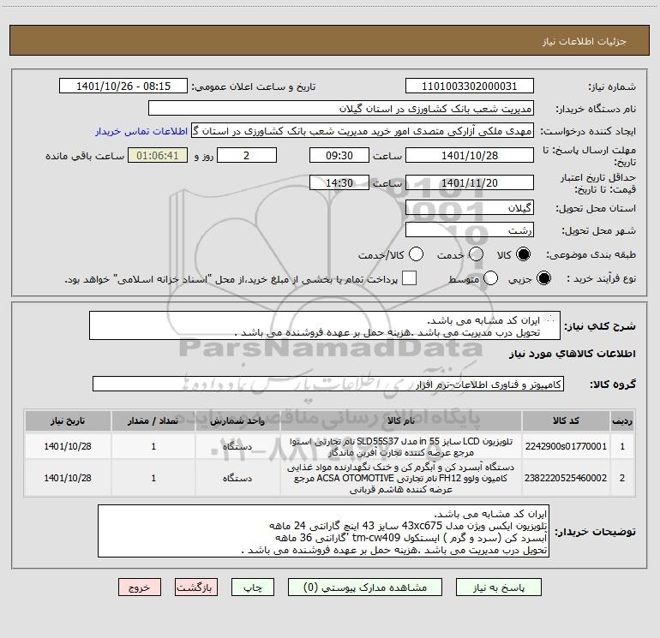Click the بازگشت back button
660x638 pixels.
[196, 587]
